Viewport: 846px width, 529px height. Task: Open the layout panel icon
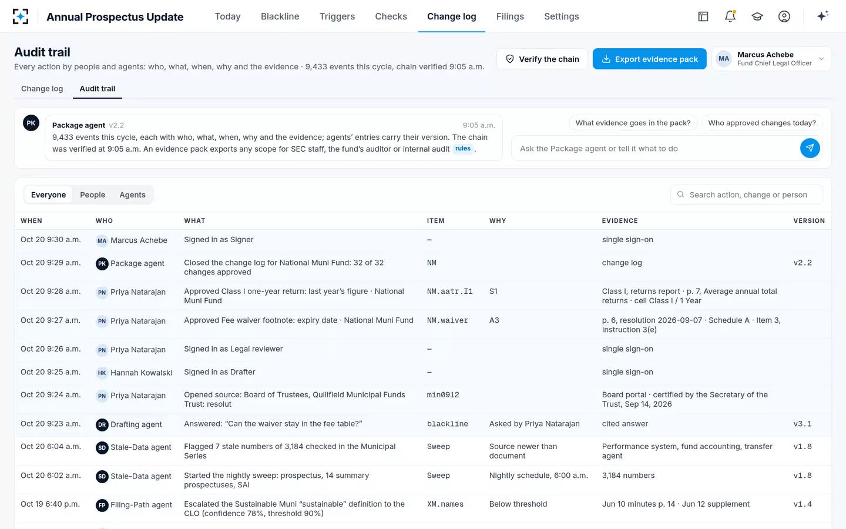click(x=703, y=16)
